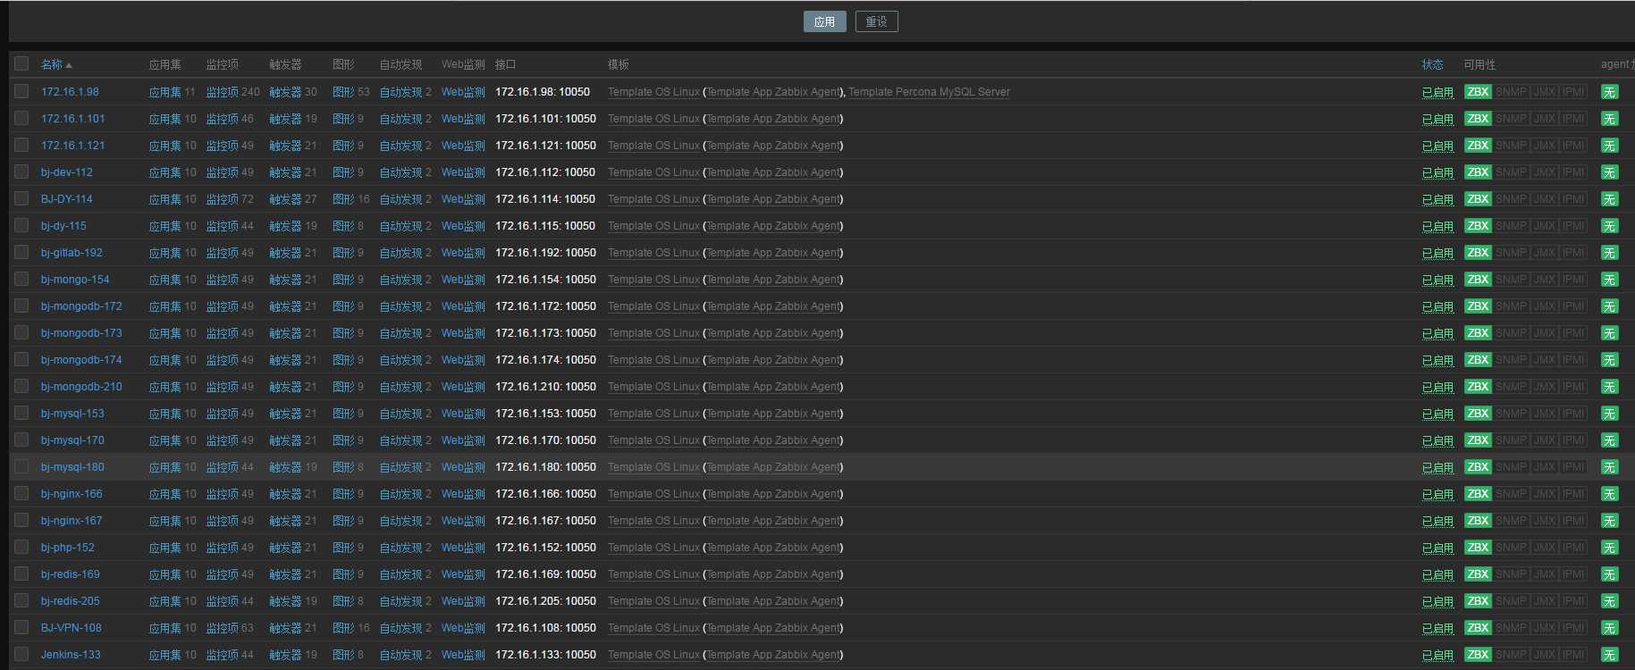
Task: Click the 可用性 column header text
Action: coord(1479,64)
